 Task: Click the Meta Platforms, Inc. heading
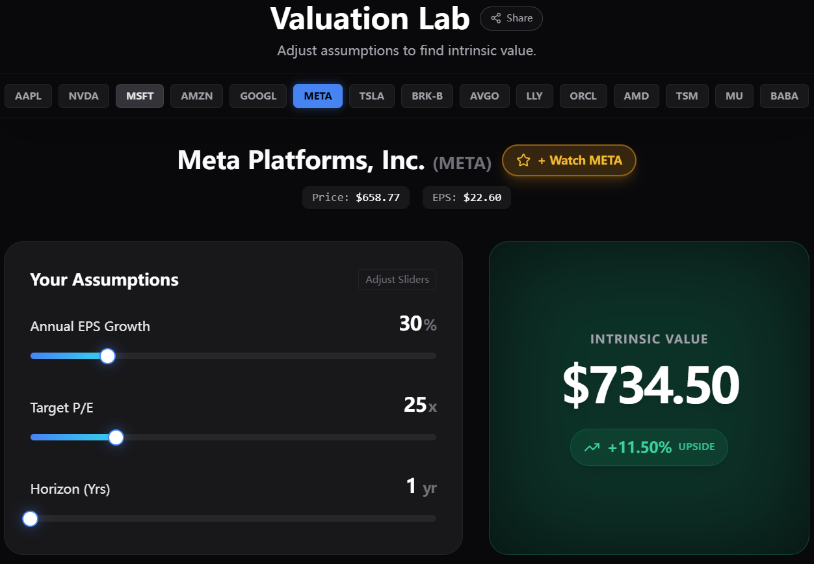click(301, 160)
